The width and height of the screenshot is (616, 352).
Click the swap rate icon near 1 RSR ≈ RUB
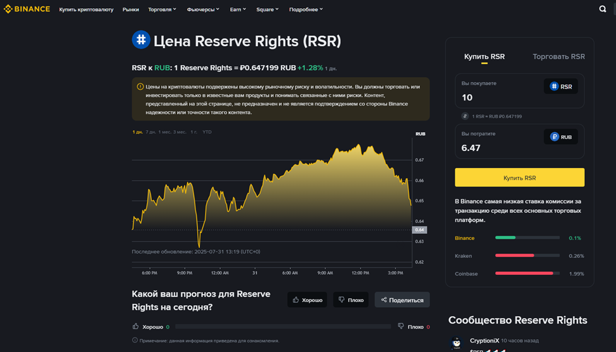[465, 116]
